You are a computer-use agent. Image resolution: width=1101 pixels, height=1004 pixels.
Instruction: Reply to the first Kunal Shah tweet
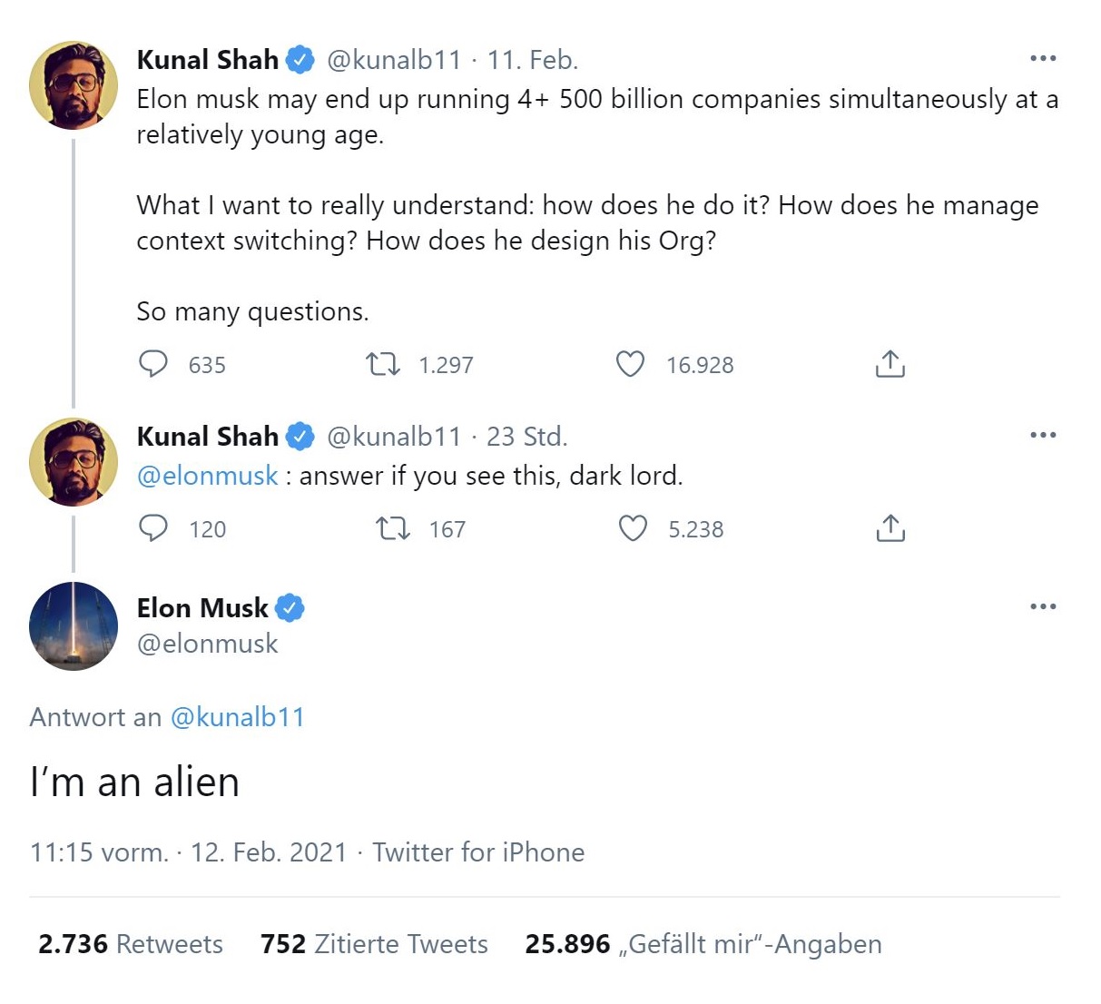point(153,364)
